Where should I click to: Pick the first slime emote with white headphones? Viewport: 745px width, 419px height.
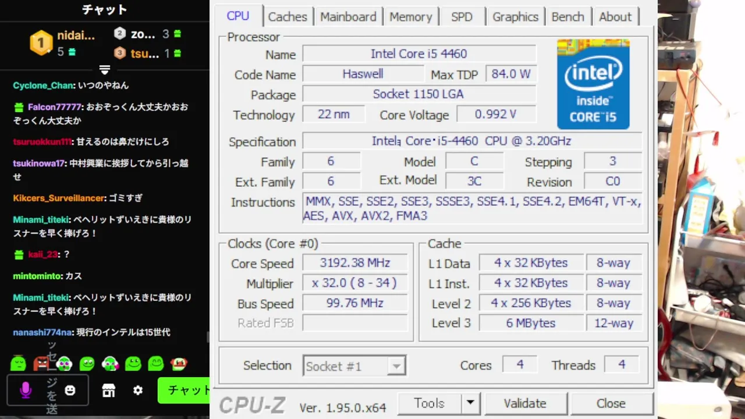click(x=64, y=364)
